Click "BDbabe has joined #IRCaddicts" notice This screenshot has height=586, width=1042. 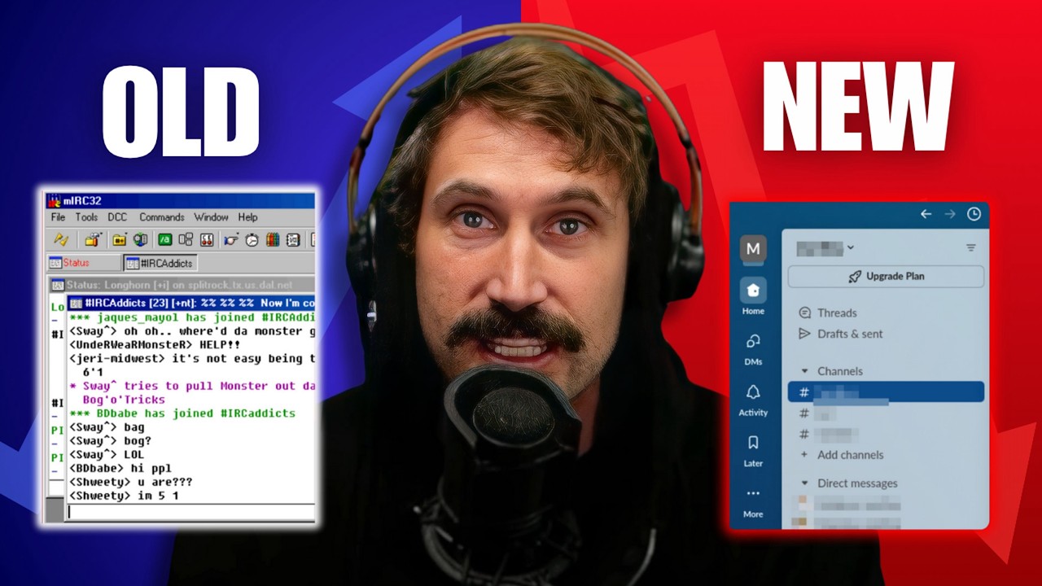coord(182,413)
